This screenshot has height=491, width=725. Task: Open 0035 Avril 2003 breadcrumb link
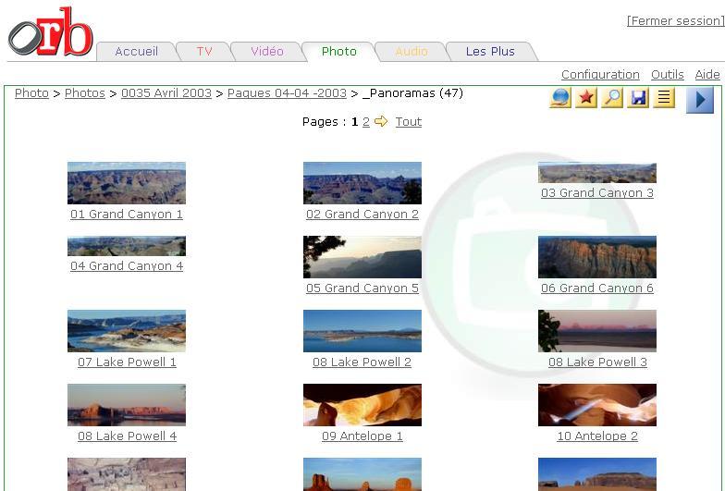click(166, 92)
